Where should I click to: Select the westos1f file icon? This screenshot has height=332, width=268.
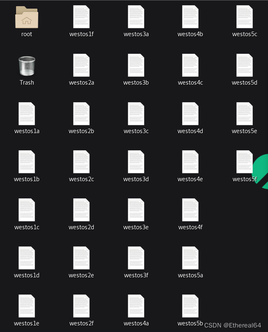(81, 17)
